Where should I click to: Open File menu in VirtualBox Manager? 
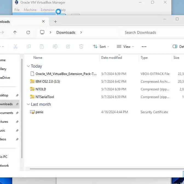pyautogui.click(x=17, y=10)
